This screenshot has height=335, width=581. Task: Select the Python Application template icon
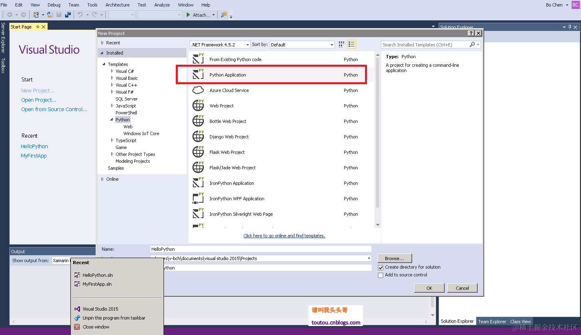tap(198, 75)
